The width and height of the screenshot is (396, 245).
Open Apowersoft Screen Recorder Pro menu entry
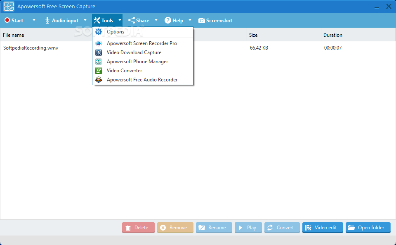point(143,43)
